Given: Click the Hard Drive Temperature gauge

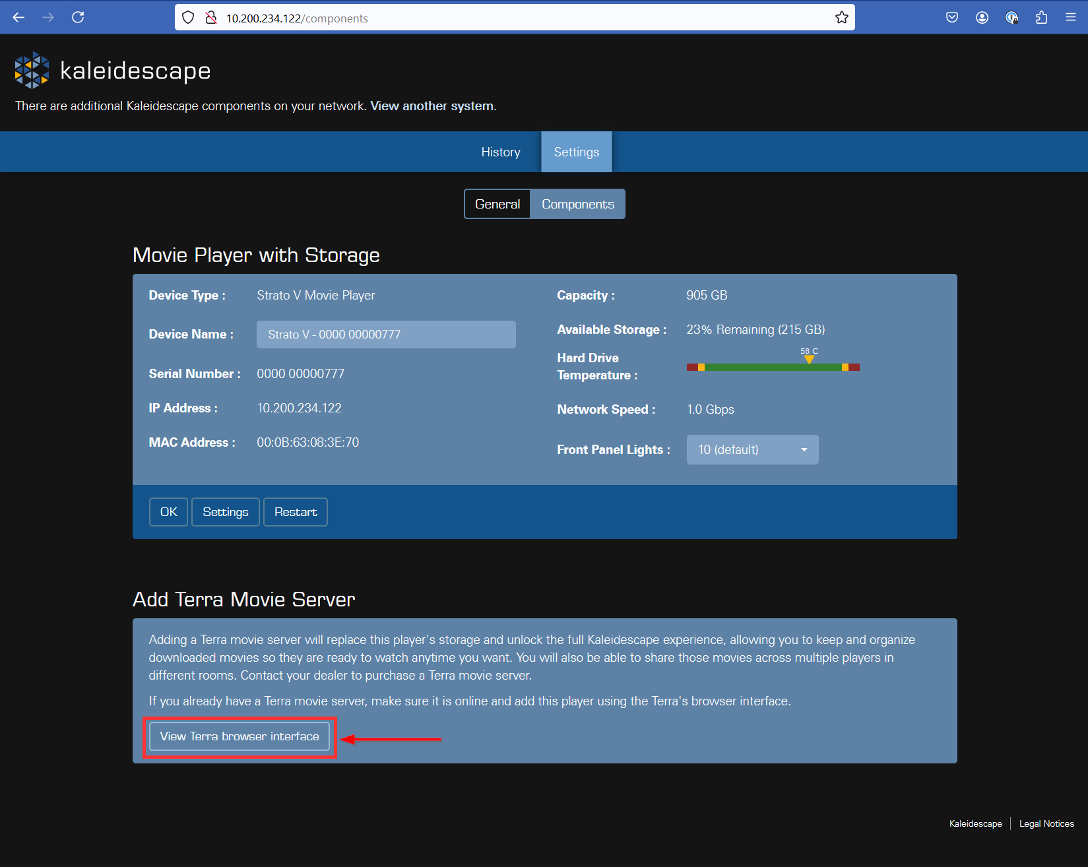Looking at the screenshot, I should tap(773, 367).
